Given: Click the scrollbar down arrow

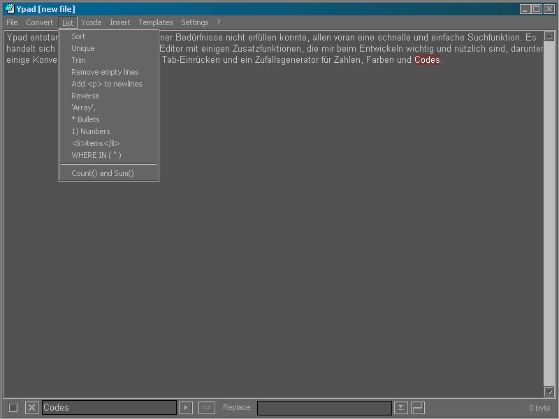Looking at the screenshot, I should (x=549, y=392).
